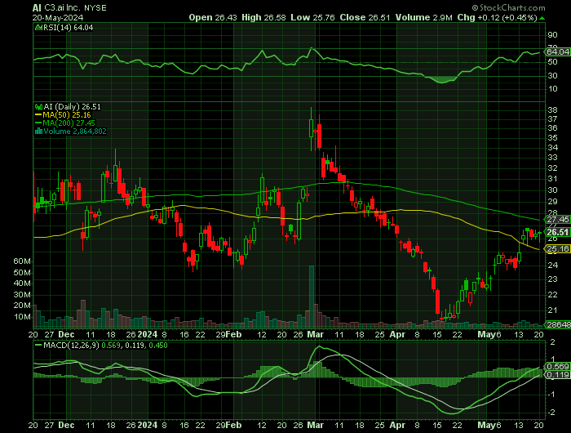Click the 0.450 histogram value in MACD legend

[158, 345]
